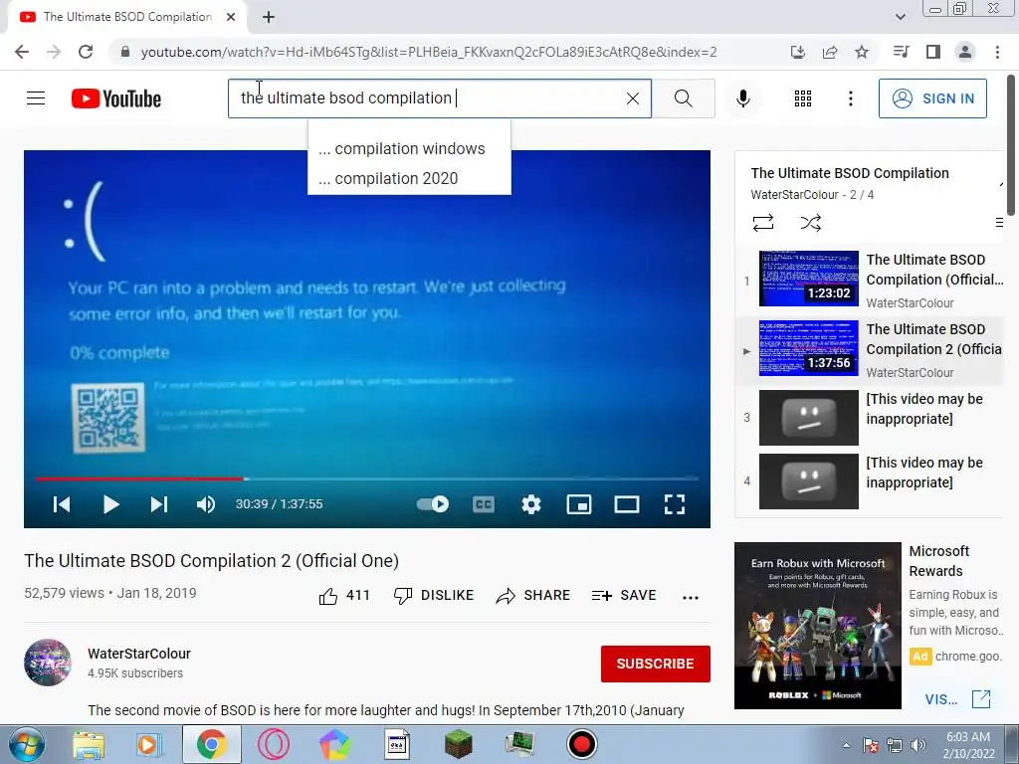Open WaterStarColour channel name link

click(x=139, y=654)
